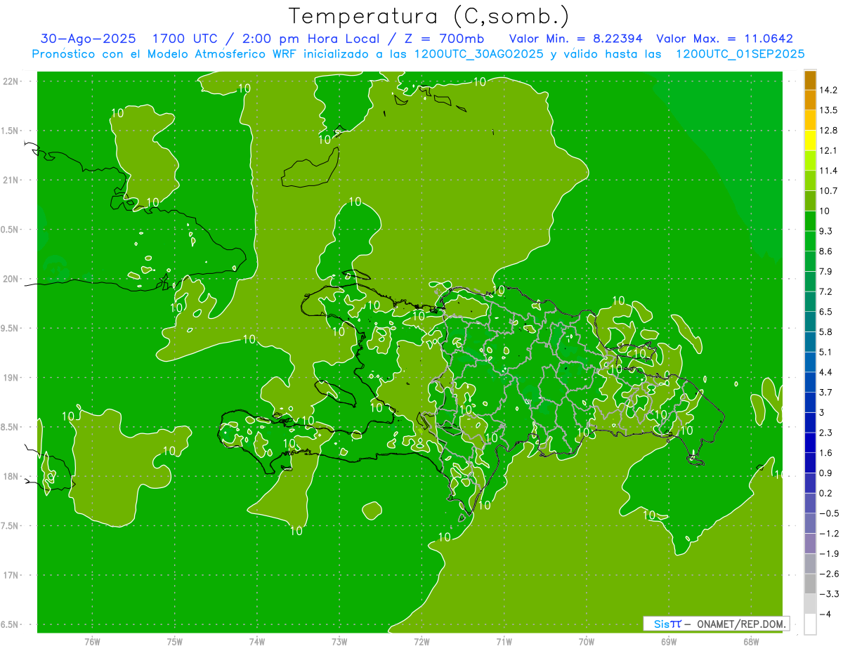Click the "21N" latitude axis label
Viewport: 843px width, 651px height.
click(x=11, y=180)
